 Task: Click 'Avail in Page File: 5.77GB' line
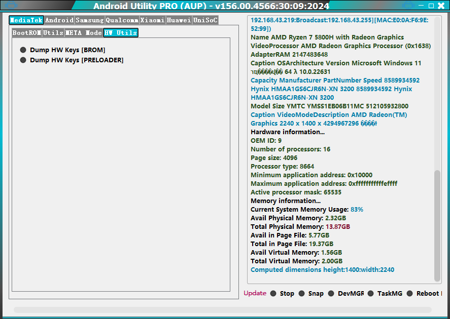pos(290,235)
